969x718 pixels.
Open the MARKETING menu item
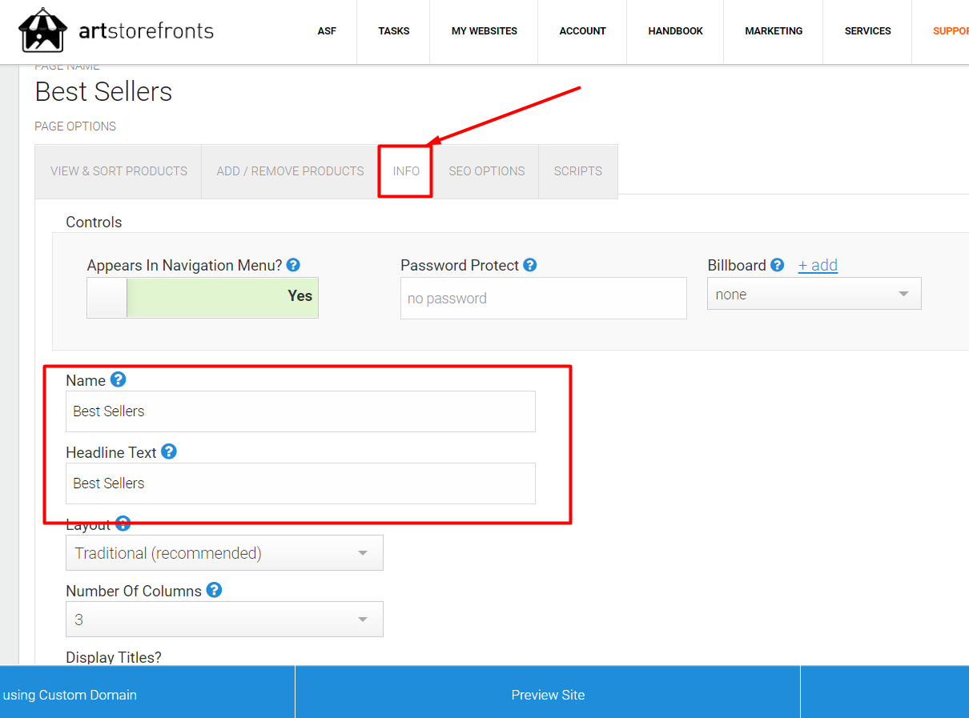coord(774,30)
